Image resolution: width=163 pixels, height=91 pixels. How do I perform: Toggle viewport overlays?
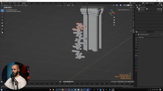(120, 5)
